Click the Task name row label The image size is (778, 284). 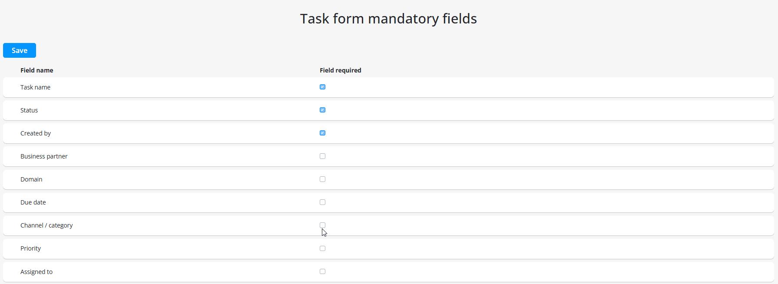[35, 87]
